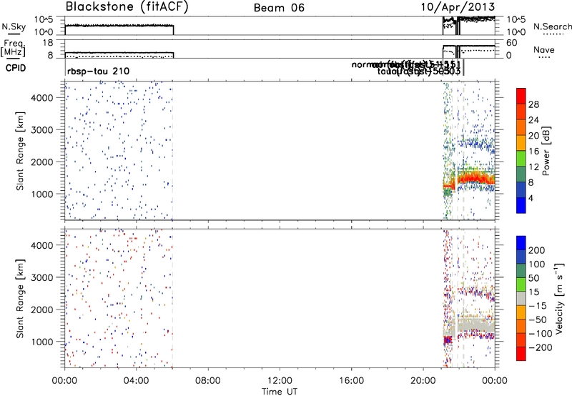Click the grey ground-scatter band in velocity panel
572x396 pixels.
point(476,325)
